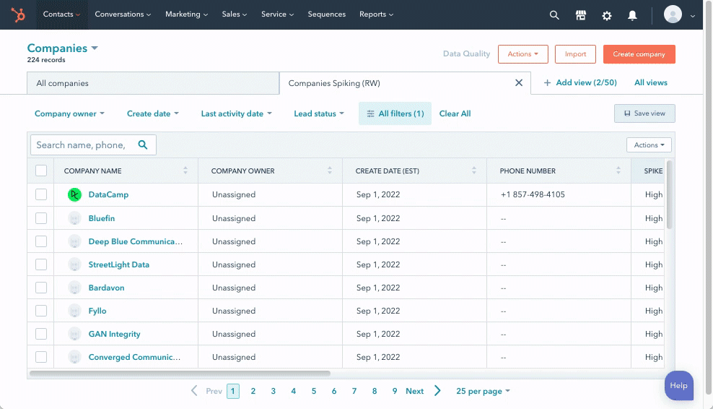This screenshot has height=409, width=713.
Task: Click the Save view button
Action: coord(644,113)
